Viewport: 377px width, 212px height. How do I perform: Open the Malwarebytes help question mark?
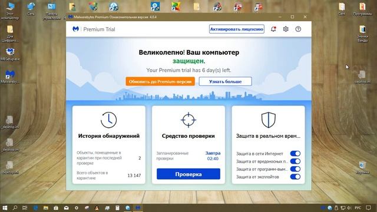[298, 29]
